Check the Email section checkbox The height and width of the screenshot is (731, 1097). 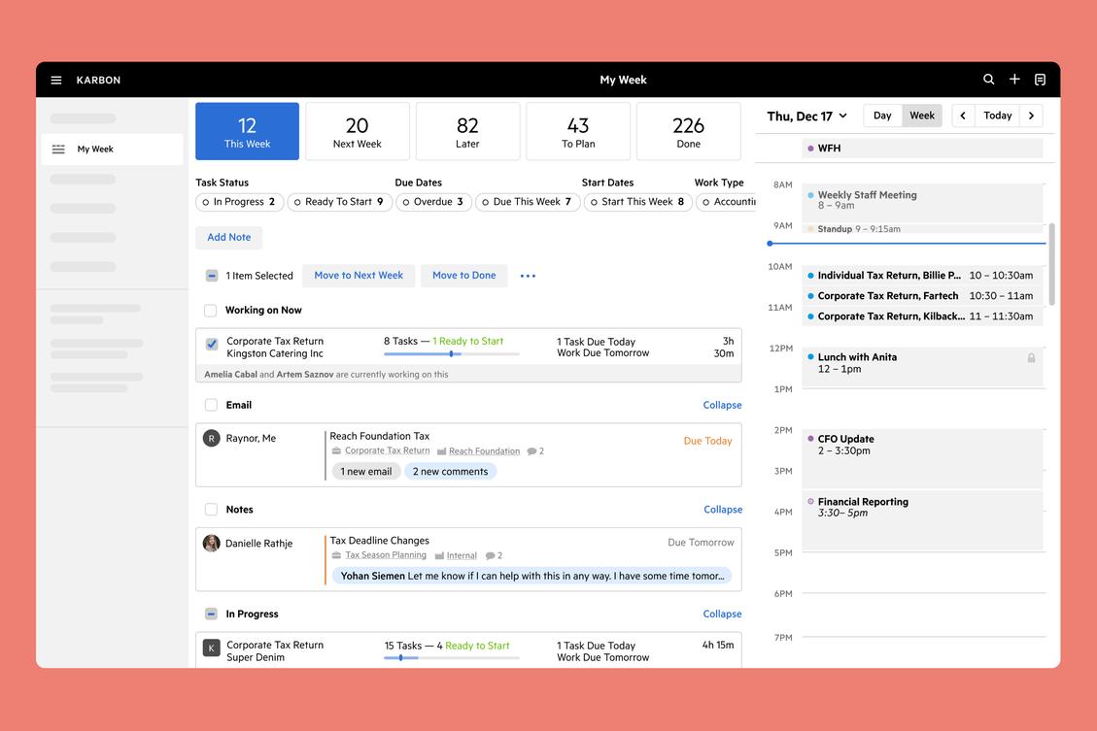click(x=211, y=405)
